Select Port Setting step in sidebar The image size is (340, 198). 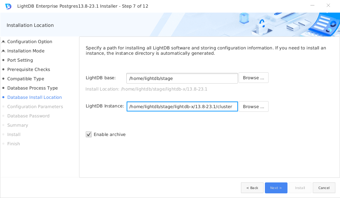click(x=20, y=60)
